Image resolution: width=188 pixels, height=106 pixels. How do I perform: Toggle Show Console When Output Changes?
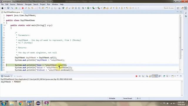157,76
